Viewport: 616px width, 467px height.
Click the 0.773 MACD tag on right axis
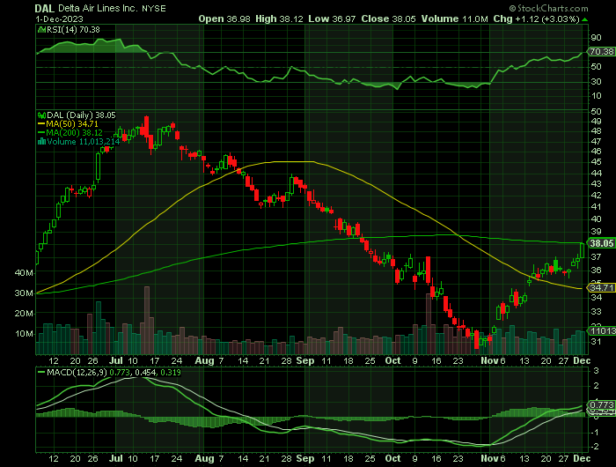pos(601,404)
